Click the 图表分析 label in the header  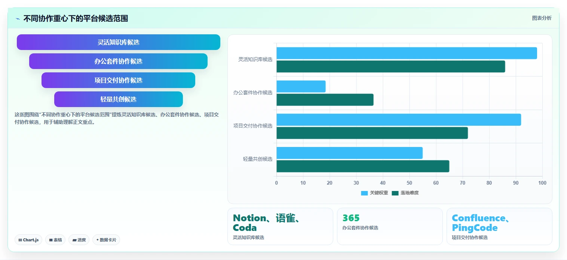[x=542, y=18]
